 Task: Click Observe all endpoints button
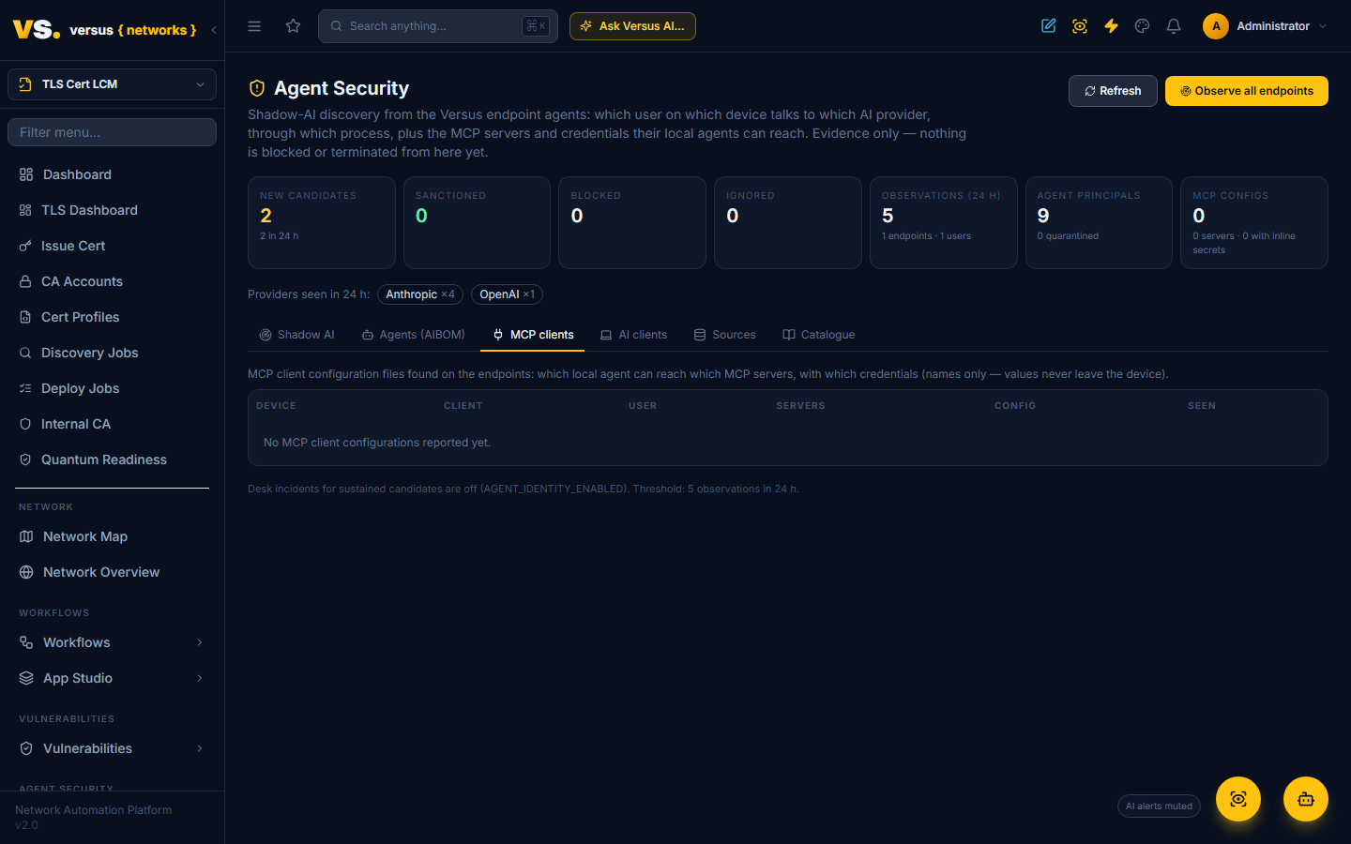tap(1246, 91)
